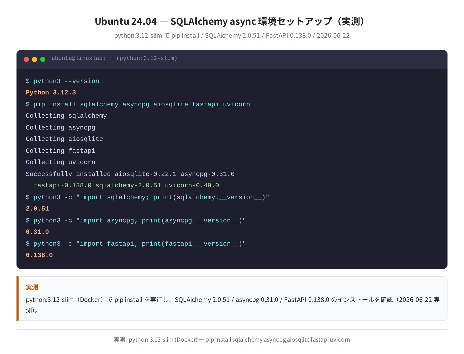
Task: Click the command '$ python3 --version'
Action: coord(62,81)
